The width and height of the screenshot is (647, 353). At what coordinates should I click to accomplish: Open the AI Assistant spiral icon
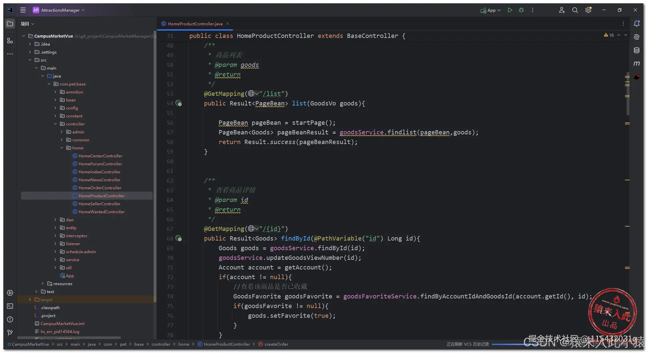click(637, 37)
